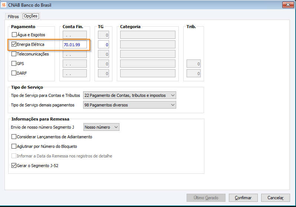Click the CNAB Banco do Brasil title icon
Screen dimensions: 296x207
pyautogui.click(x=4, y=5)
